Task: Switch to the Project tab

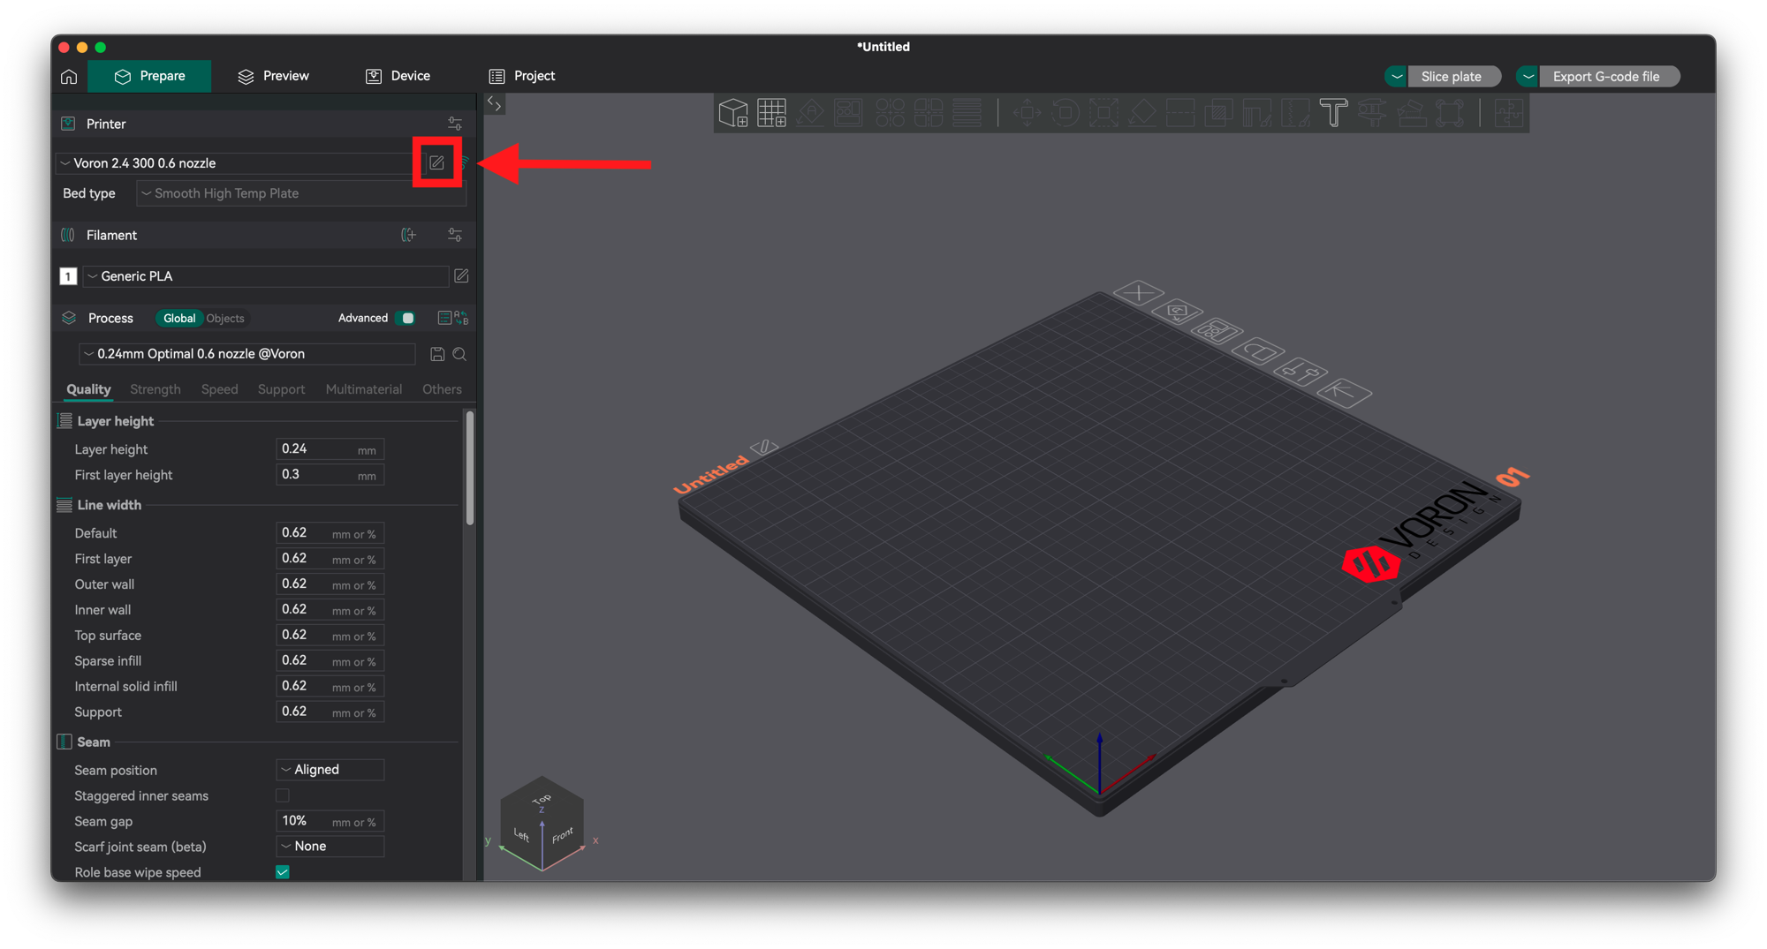Action: coord(522,77)
